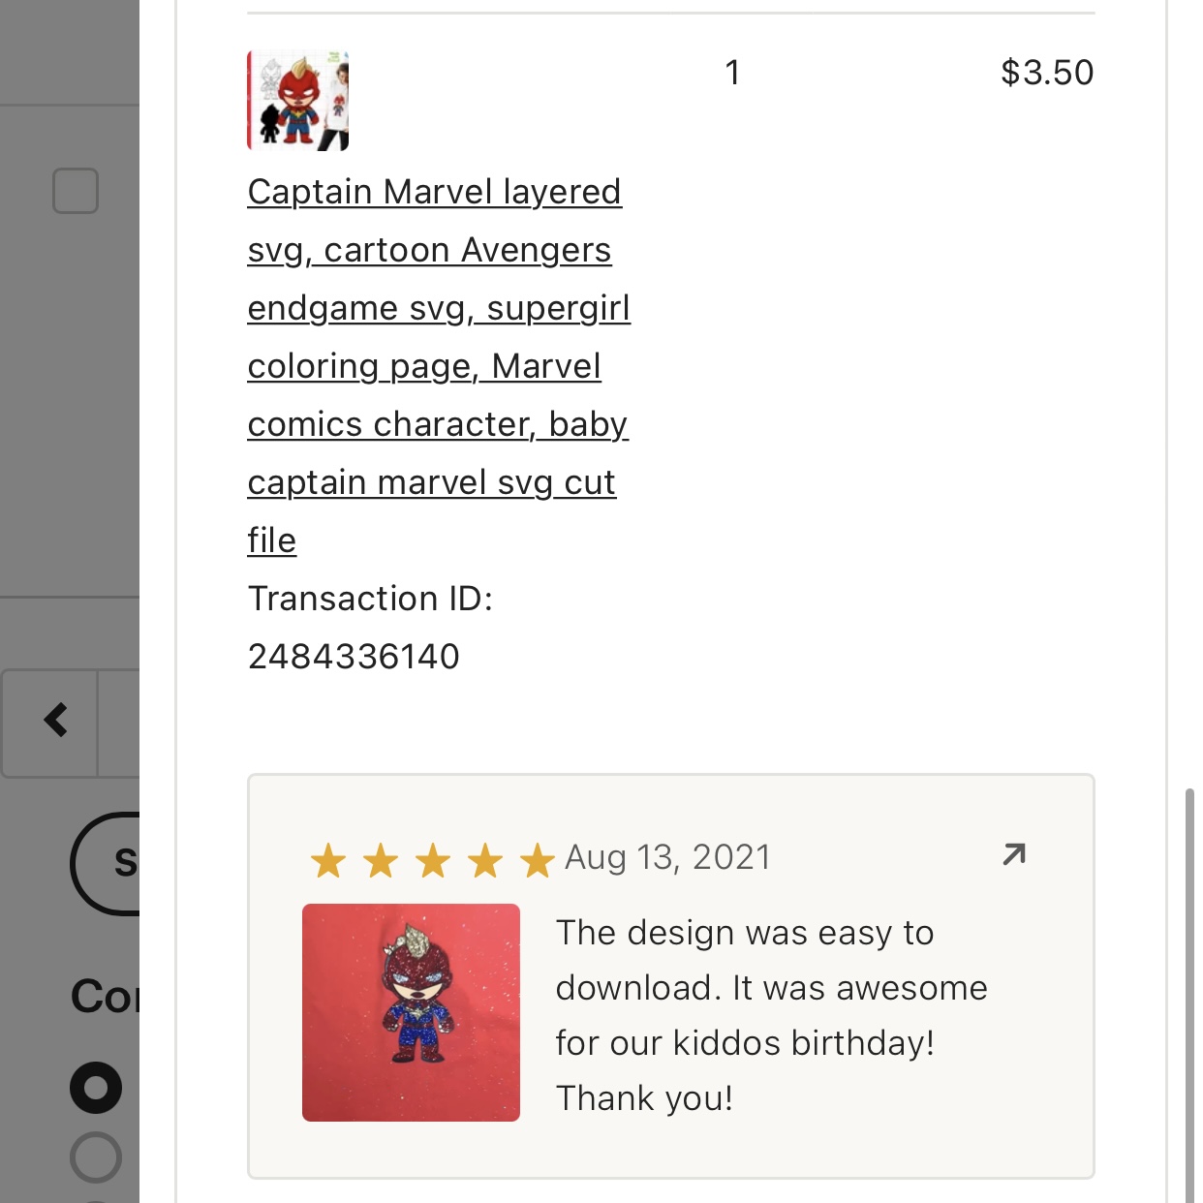Viewport: 1203px width, 1203px height.
Task: Click the review text about kiddos birthday
Action: click(x=771, y=1015)
